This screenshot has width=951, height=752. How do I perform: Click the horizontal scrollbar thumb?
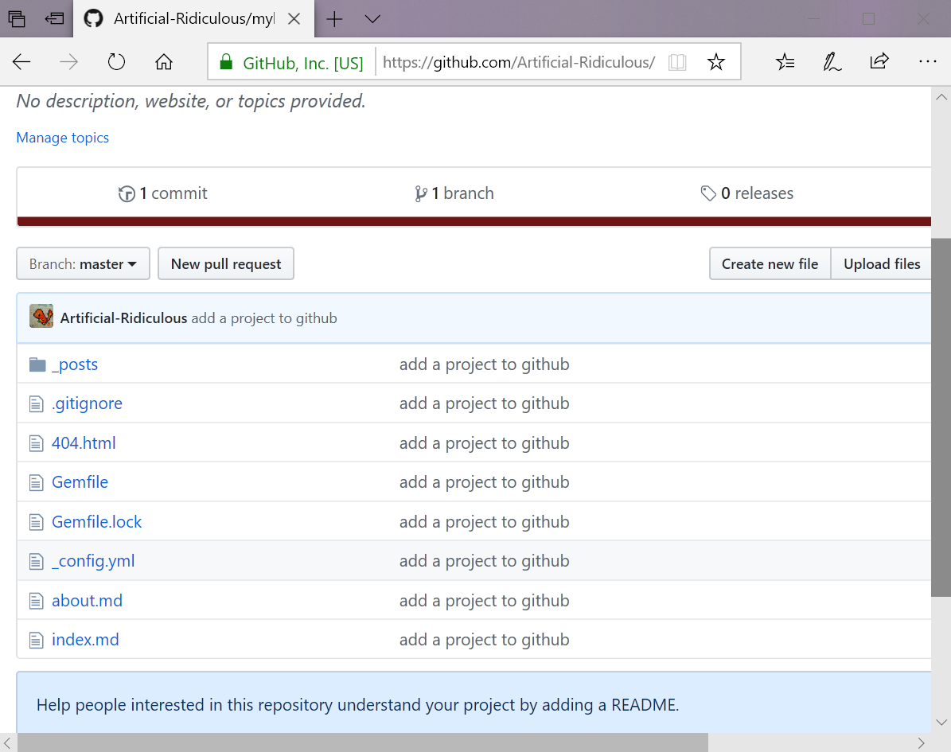[x=363, y=743]
